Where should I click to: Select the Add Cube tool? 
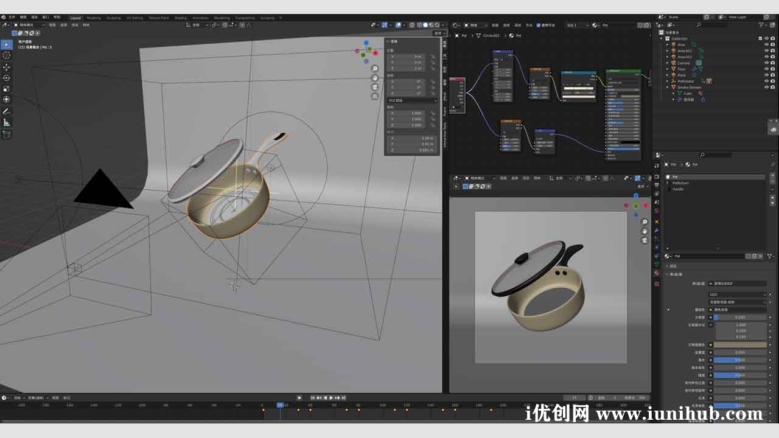point(7,134)
